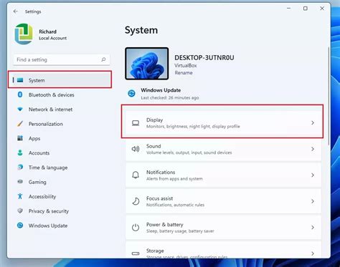
Task: Expand Power & battery chevron
Action: pyautogui.click(x=313, y=228)
